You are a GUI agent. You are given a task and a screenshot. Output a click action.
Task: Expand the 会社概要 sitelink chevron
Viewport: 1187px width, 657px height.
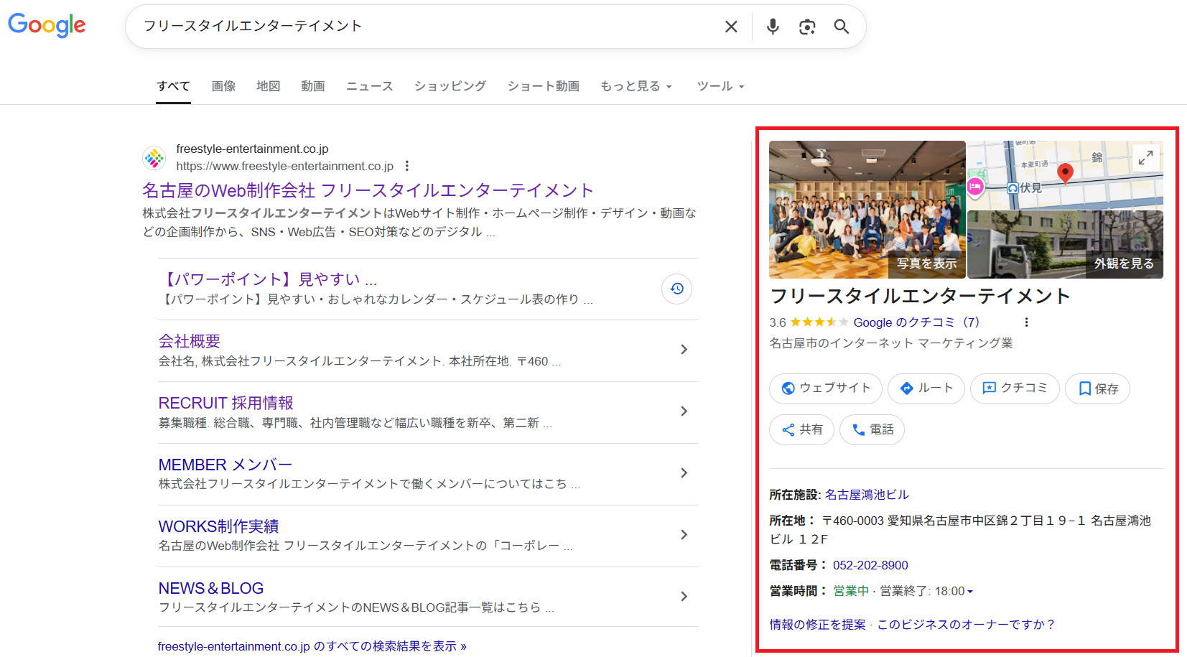pos(684,350)
